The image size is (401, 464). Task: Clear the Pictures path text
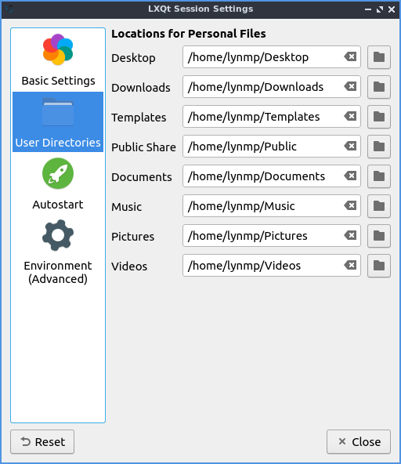pos(350,235)
